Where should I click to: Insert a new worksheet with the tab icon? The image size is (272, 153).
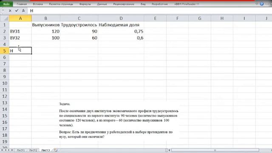tap(56, 150)
